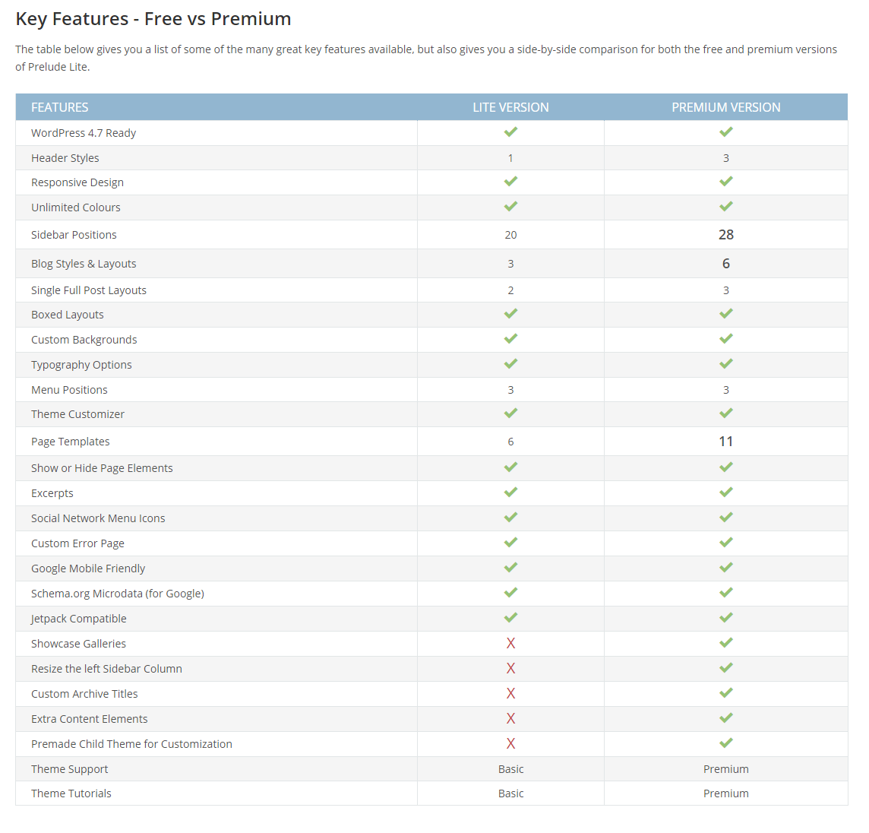Click the Premium value for Sidebar Positions
Image resolution: width=869 pixels, height=833 pixels.
click(726, 235)
